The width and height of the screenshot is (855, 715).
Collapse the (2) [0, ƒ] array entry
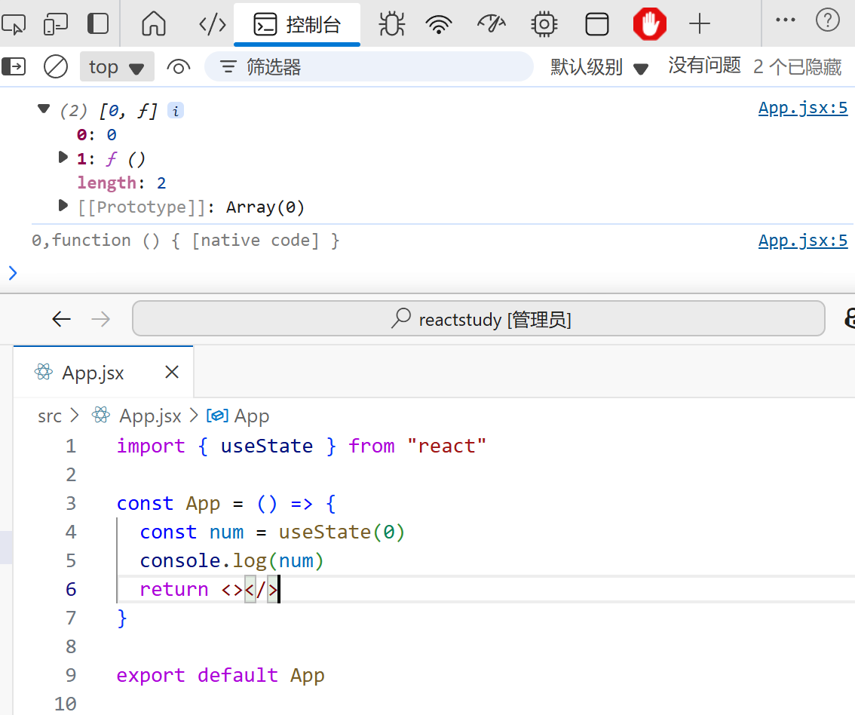44,109
